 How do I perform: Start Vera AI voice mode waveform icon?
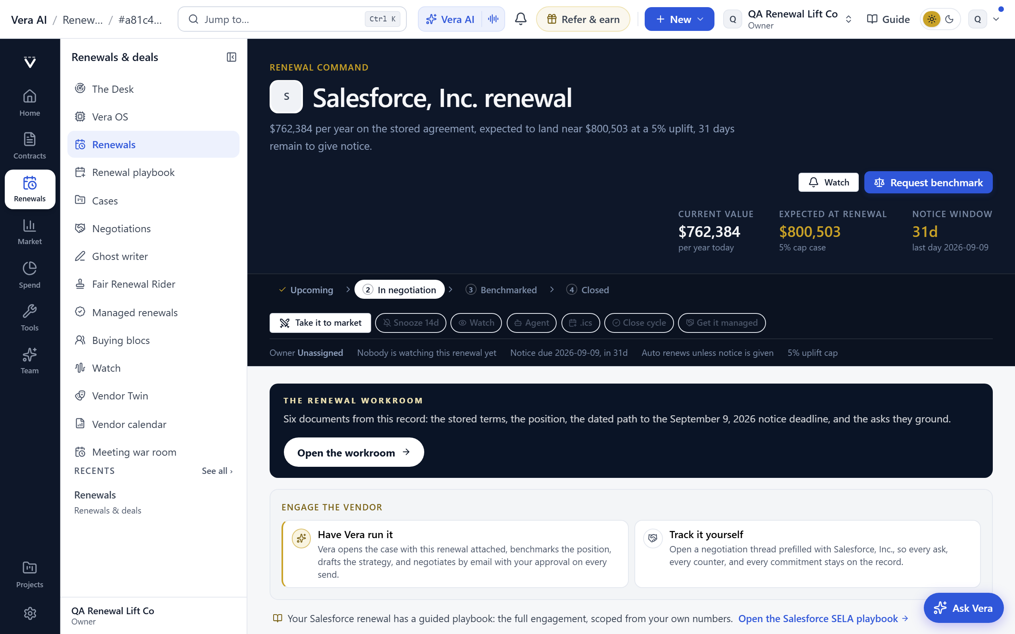coord(493,19)
